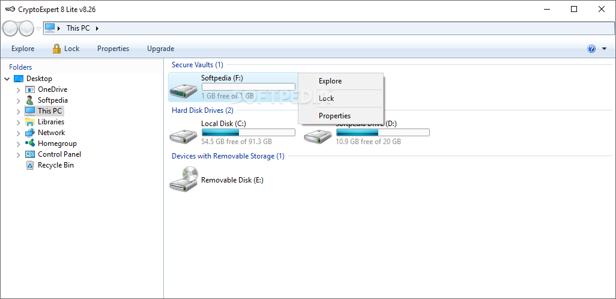Click the This PC breadcrumb in address bar
This screenshot has height=299, width=616.
coord(78,28)
